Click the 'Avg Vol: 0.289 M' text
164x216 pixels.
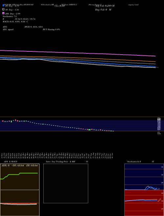[x=105, y=6]
